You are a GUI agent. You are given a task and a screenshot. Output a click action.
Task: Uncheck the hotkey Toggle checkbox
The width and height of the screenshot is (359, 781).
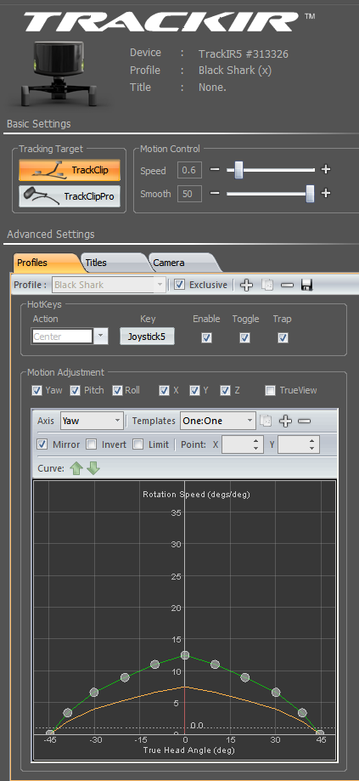(244, 337)
